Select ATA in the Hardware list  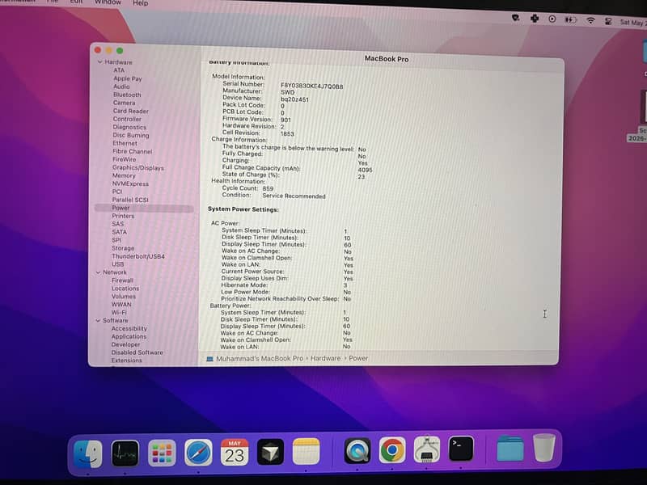click(x=119, y=70)
